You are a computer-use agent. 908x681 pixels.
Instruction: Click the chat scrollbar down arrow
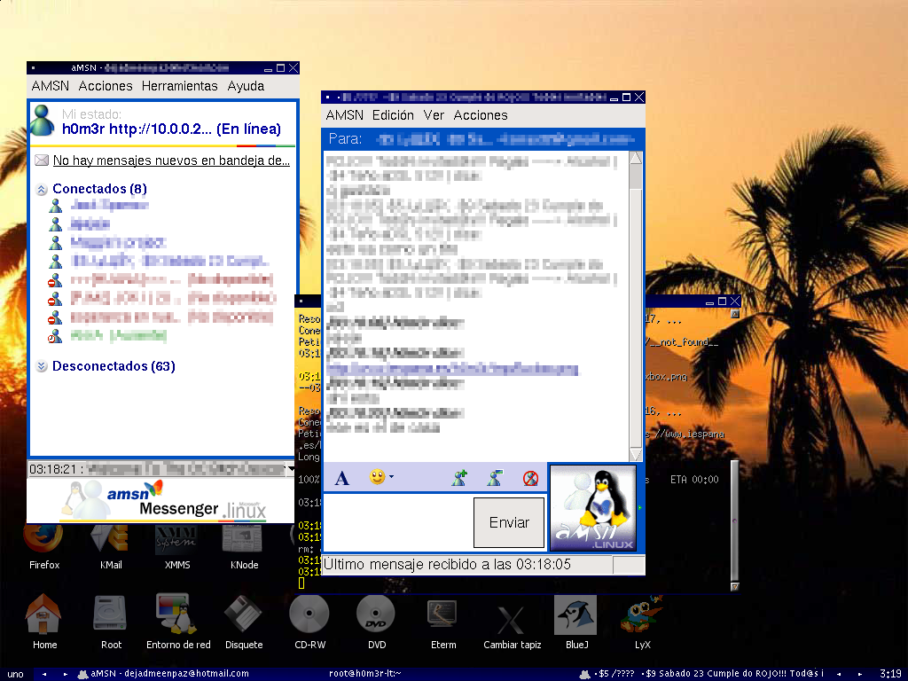(635, 454)
